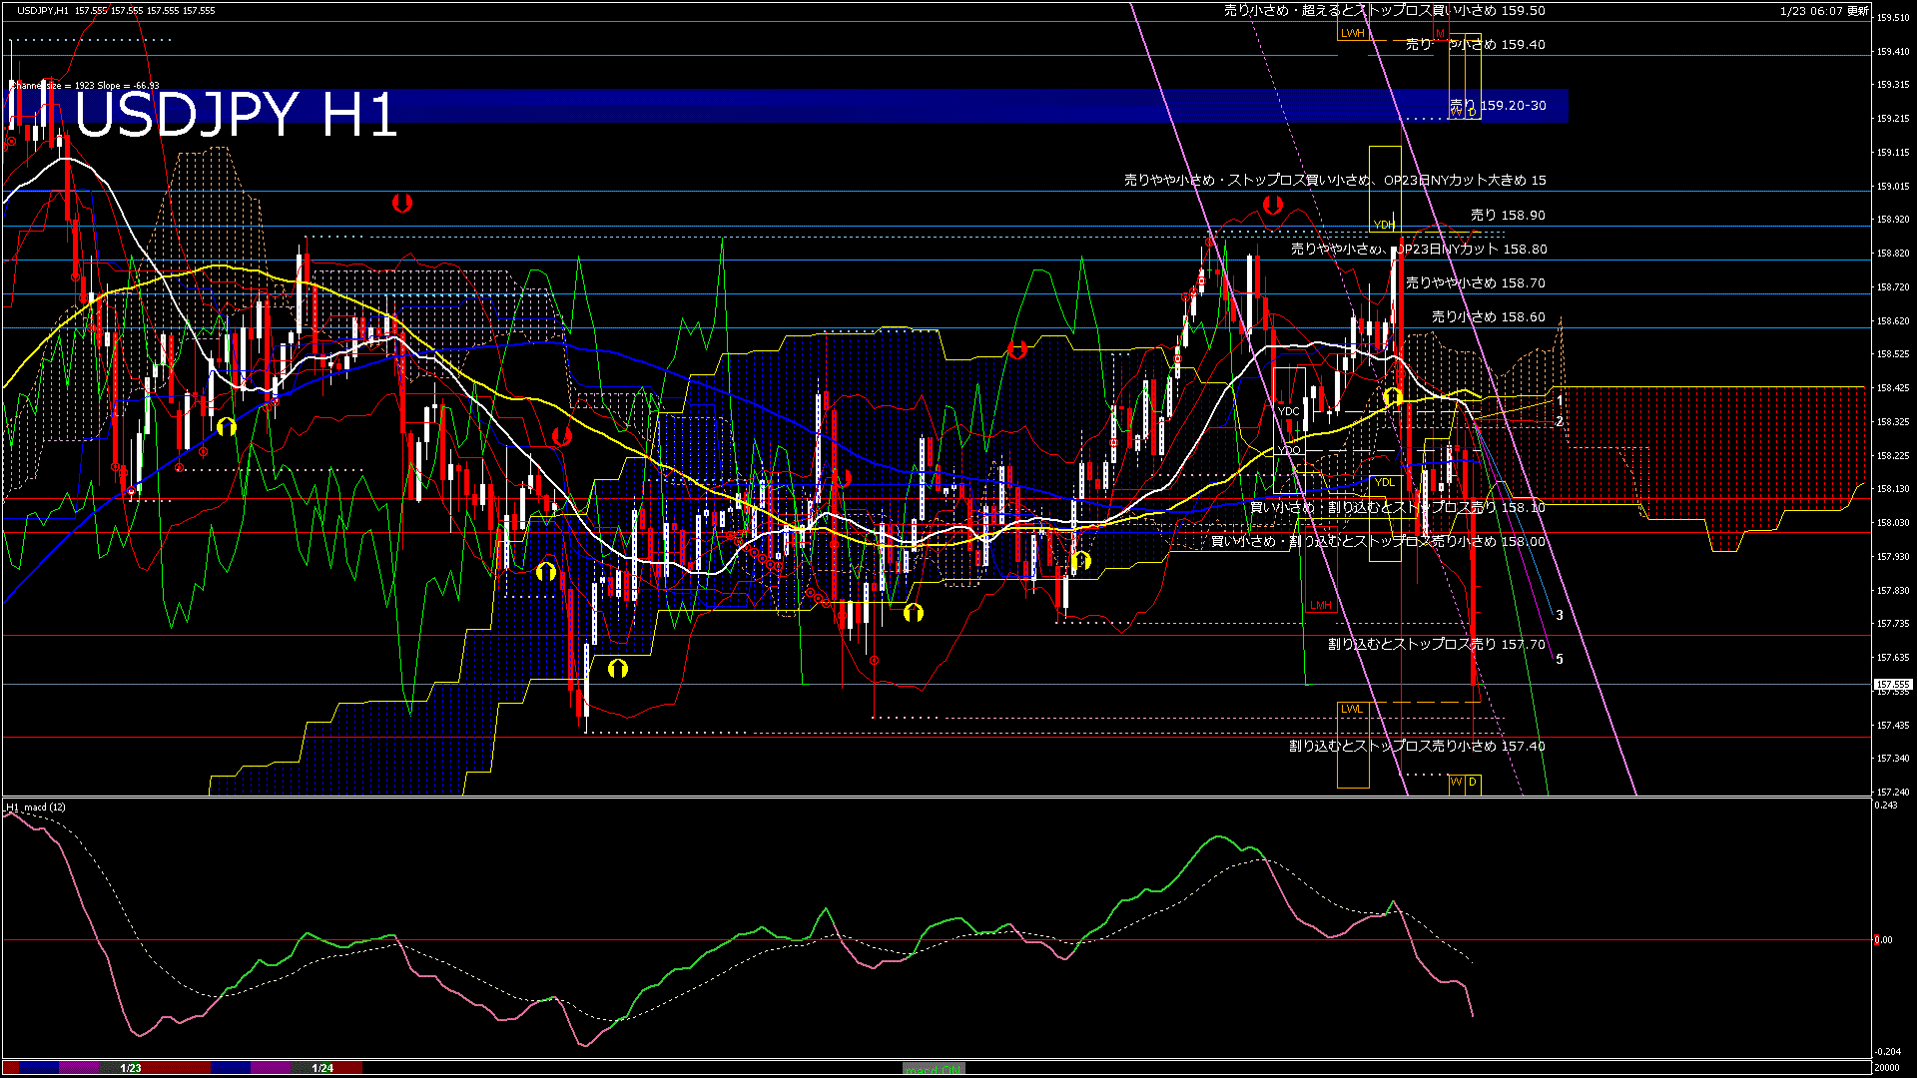
Task: Select the LWH last-week-high label
Action: point(1354,33)
